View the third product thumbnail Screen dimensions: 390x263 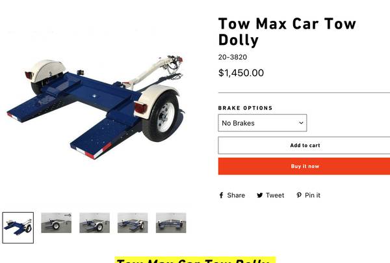coord(94,223)
